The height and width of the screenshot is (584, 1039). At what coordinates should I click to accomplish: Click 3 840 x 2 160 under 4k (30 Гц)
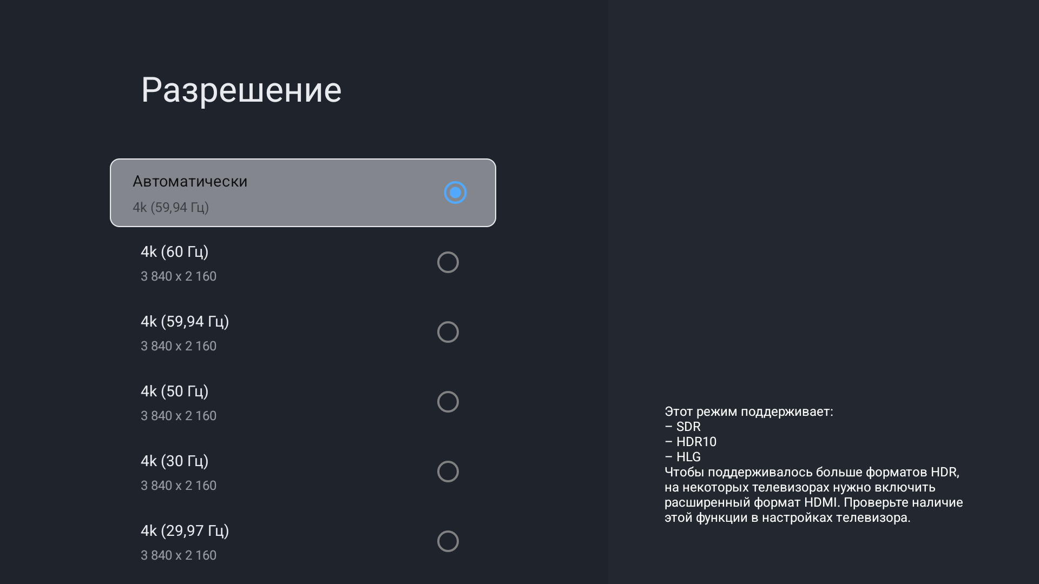pos(179,486)
